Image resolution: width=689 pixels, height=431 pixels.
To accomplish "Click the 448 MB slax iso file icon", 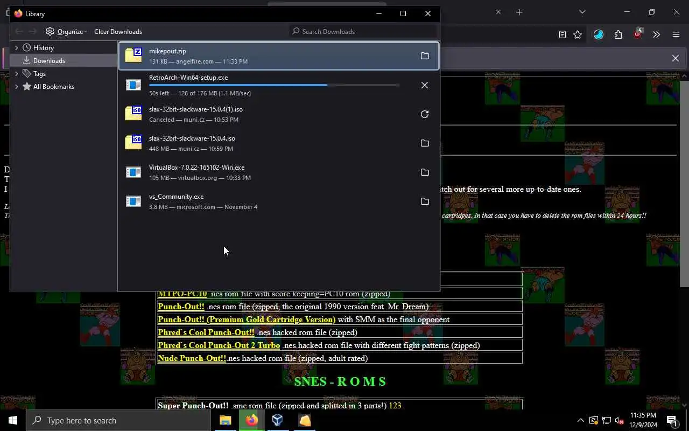I will pyautogui.click(x=133, y=142).
